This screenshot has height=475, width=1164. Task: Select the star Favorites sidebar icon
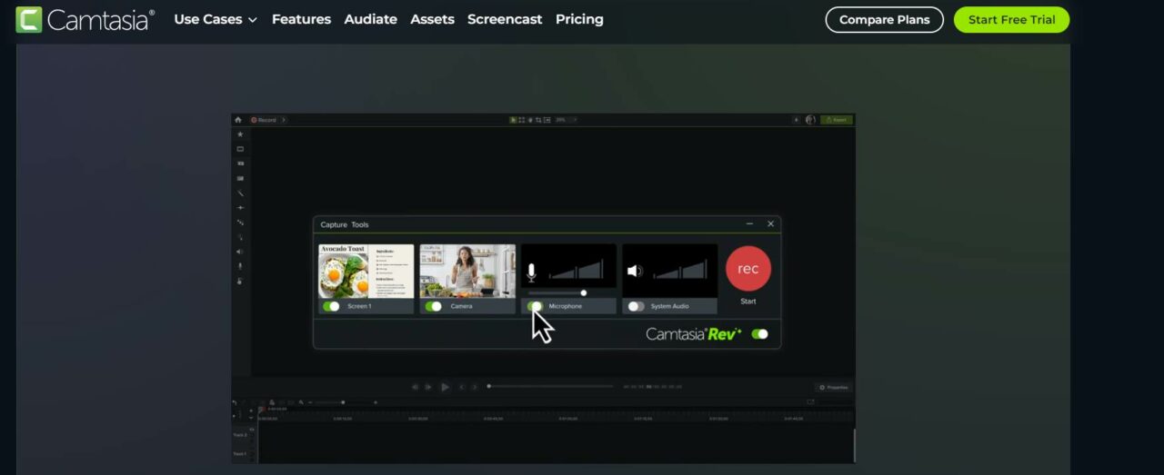click(x=240, y=134)
